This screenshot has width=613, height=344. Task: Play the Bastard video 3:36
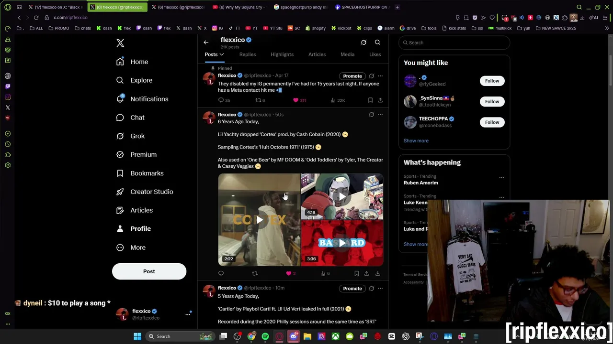click(342, 243)
